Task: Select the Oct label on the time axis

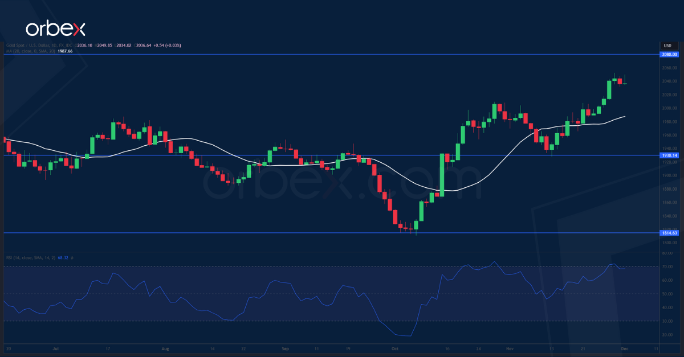Action: click(x=394, y=349)
